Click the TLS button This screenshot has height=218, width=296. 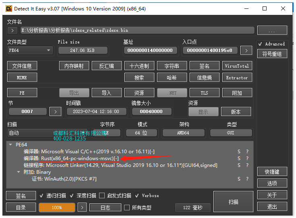205,93
